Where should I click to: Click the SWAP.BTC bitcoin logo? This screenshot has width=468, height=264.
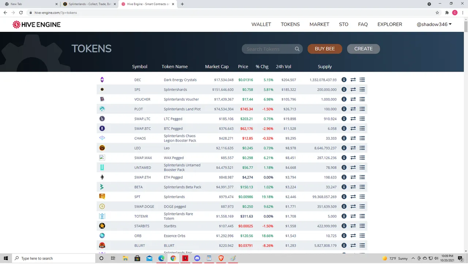point(102,128)
